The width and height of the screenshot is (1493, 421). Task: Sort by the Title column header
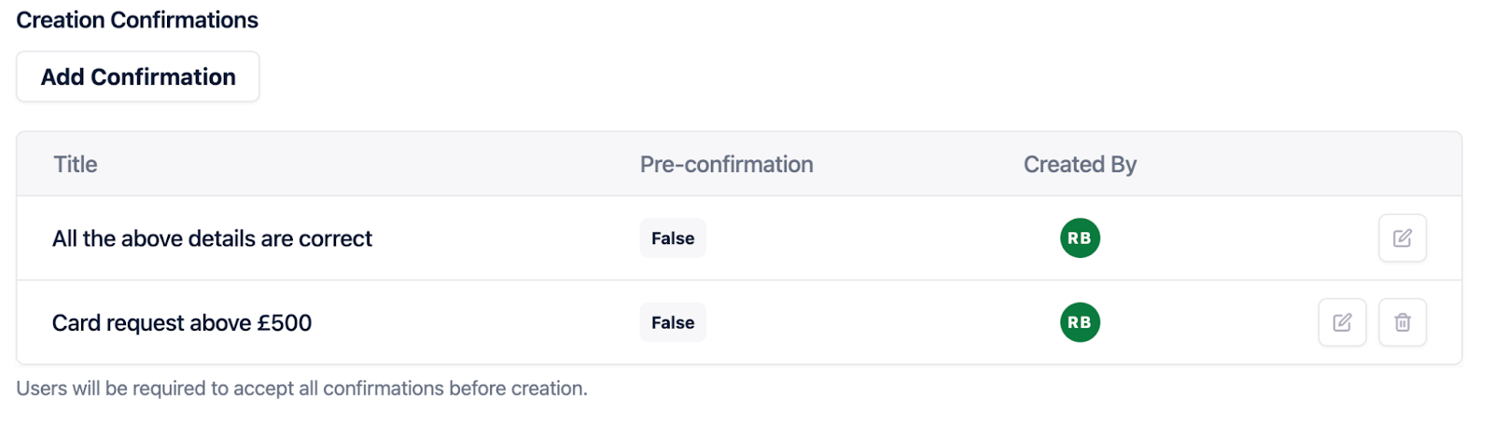tap(76, 165)
